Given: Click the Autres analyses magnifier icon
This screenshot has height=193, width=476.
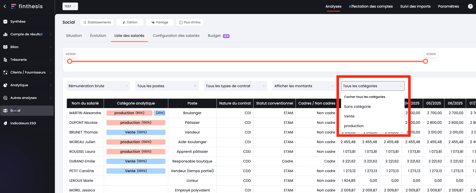Looking at the screenshot, I should click(5, 98).
